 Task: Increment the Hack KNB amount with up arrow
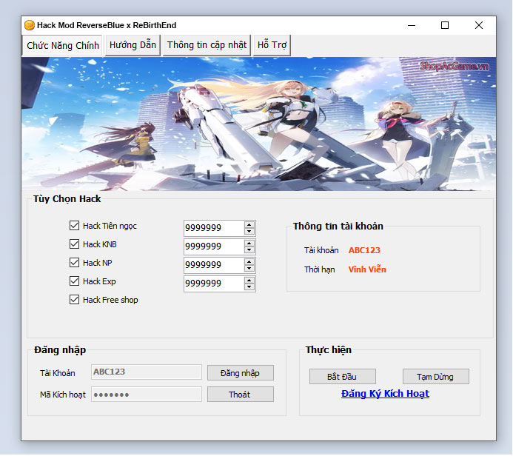249,244
